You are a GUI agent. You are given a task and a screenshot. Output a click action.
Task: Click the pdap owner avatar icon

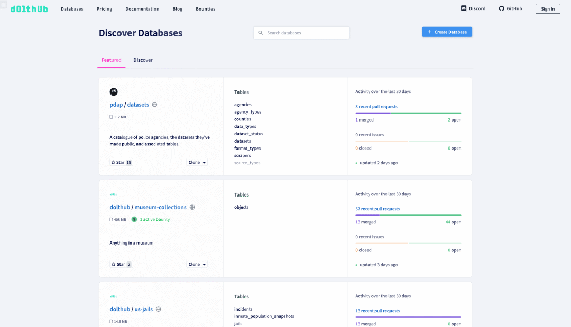click(114, 92)
